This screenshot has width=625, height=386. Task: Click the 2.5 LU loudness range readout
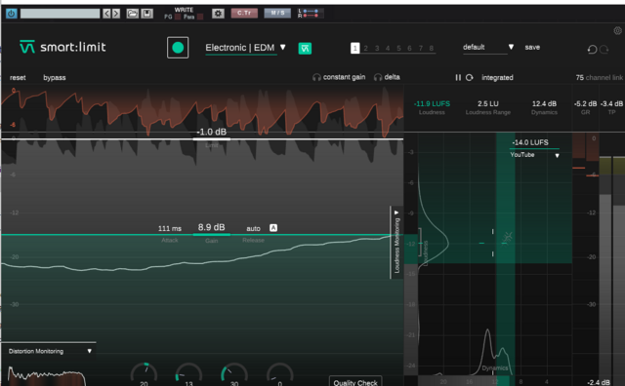click(x=488, y=104)
